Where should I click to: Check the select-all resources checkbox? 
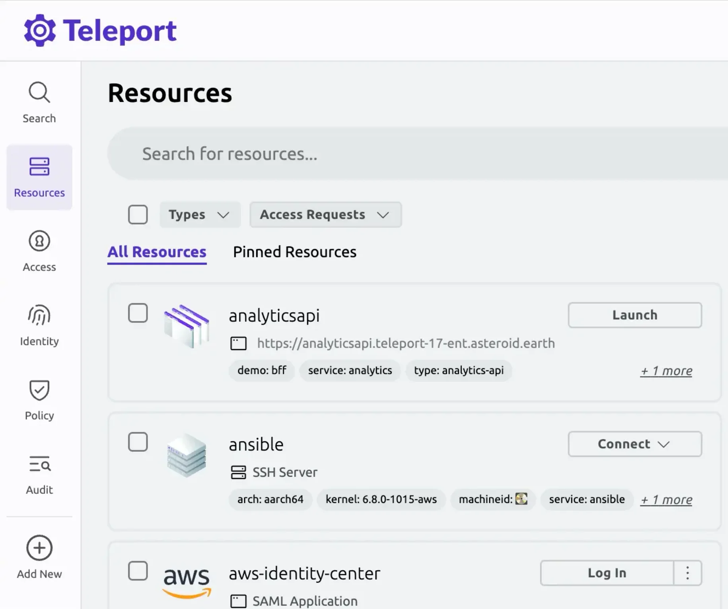point(138,215)
